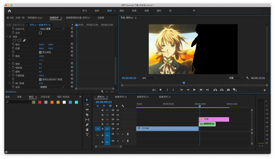Select the Track Select Forward tool
Screen dimensions: 275x159
click(x=87, y=105)
